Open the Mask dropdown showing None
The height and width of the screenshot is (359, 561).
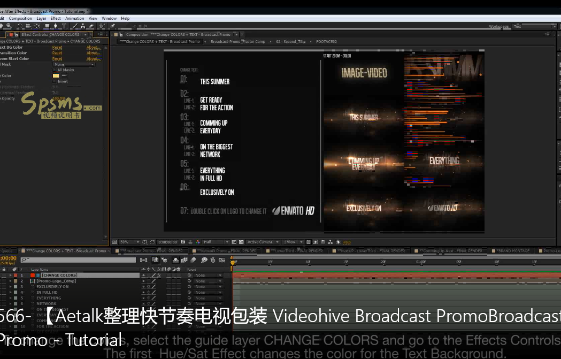coord(74,64)
